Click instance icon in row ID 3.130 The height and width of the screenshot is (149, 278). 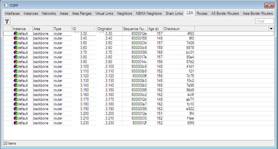tap(15, 81)
